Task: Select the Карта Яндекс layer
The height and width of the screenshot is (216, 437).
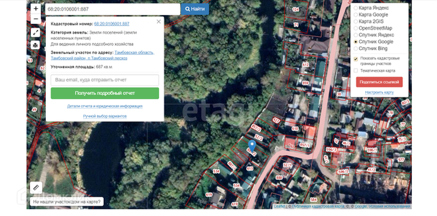Action: pos(356,8)
